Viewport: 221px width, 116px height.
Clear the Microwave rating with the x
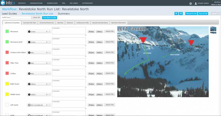47,32
